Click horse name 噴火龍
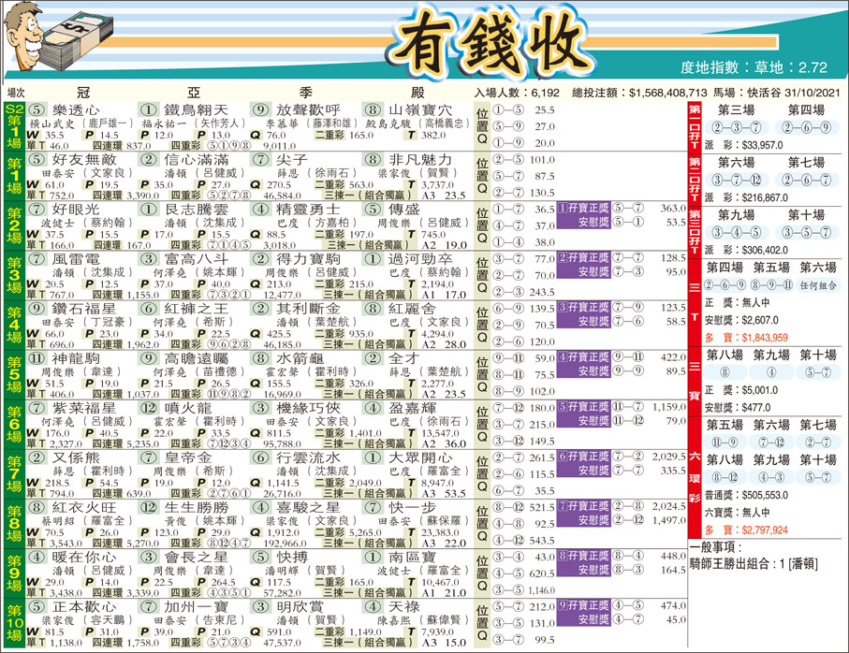Screen dimensions: 849x653 point(188,409)
